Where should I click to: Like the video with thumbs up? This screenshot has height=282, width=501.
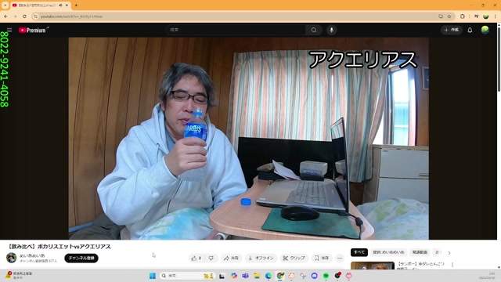point(196,258)
